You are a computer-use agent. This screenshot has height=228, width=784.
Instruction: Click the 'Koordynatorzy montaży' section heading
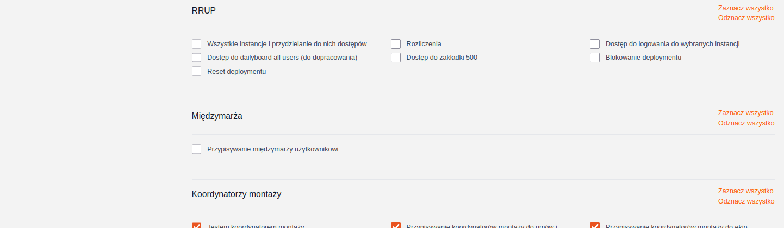[x=237, y=194]
